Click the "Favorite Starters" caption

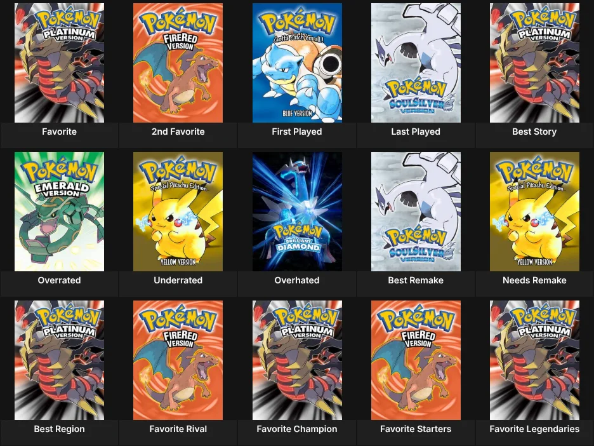tap(416, 429)
